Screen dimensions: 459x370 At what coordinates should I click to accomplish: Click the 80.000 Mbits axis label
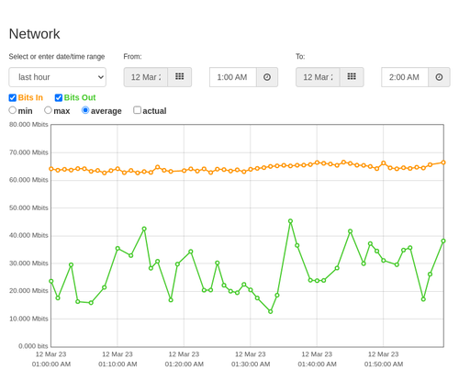pyautogui.click(x=28, y=125)
